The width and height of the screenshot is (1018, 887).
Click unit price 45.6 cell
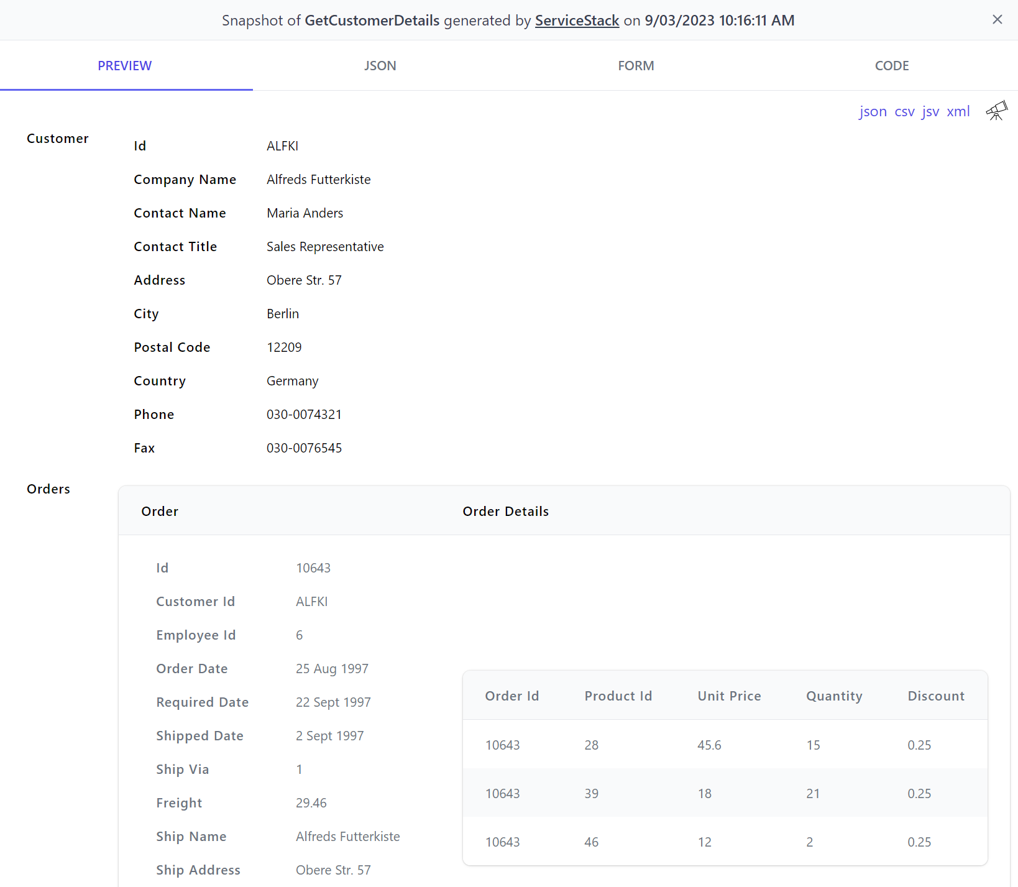coord(709,745)
